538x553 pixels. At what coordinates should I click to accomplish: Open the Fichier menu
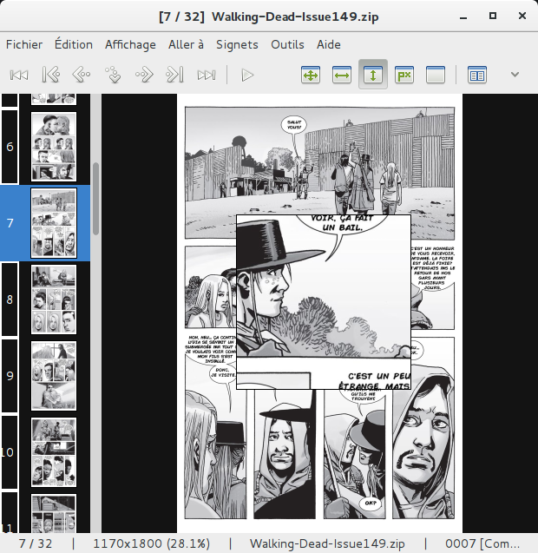tap(24, 44)
